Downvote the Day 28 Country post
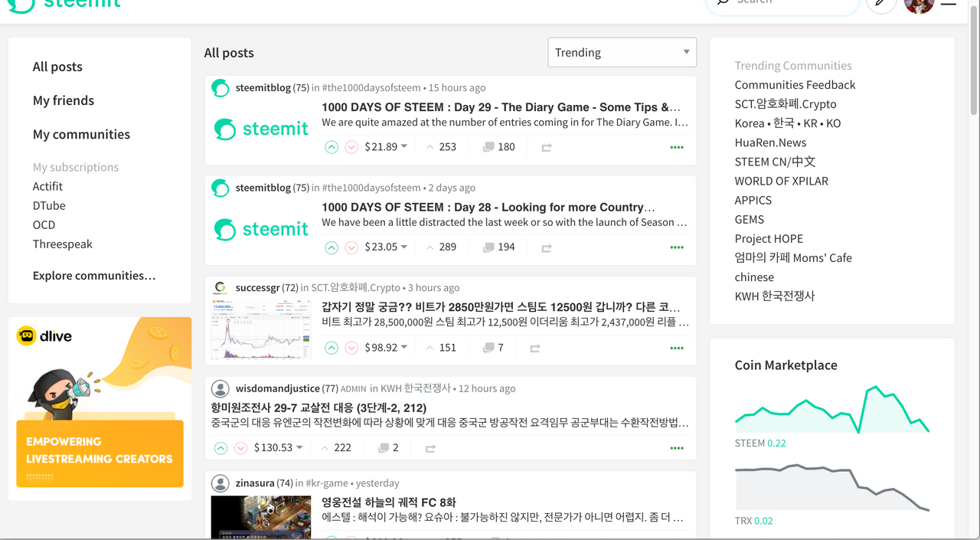 (351, 247)
